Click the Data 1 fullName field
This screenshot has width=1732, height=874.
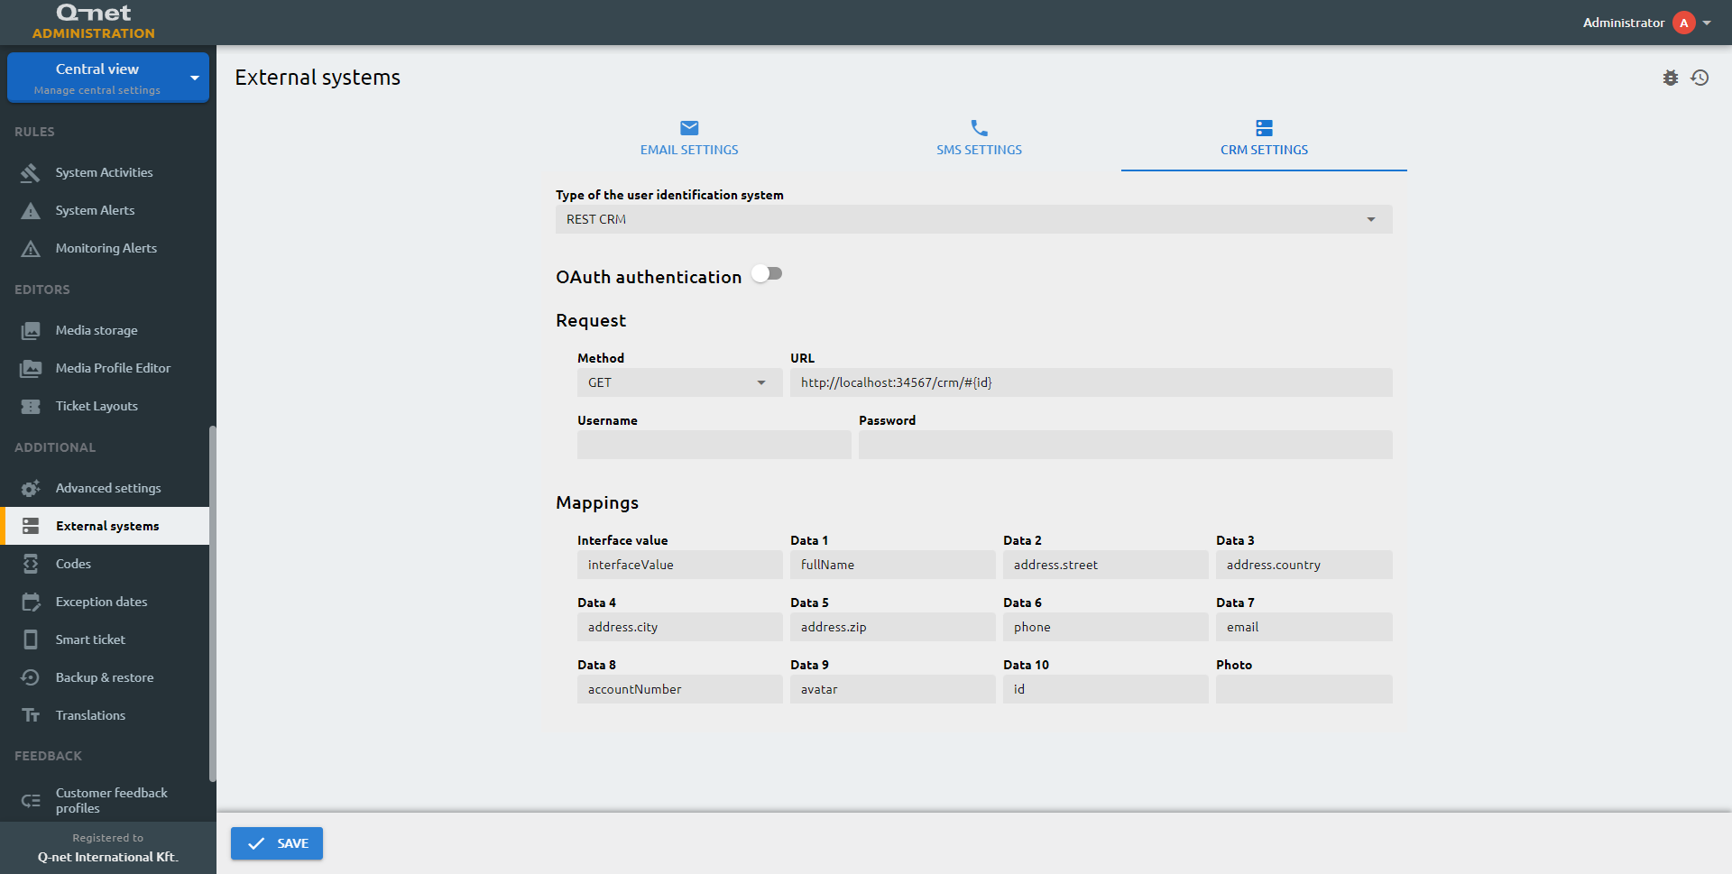point(893,565)
